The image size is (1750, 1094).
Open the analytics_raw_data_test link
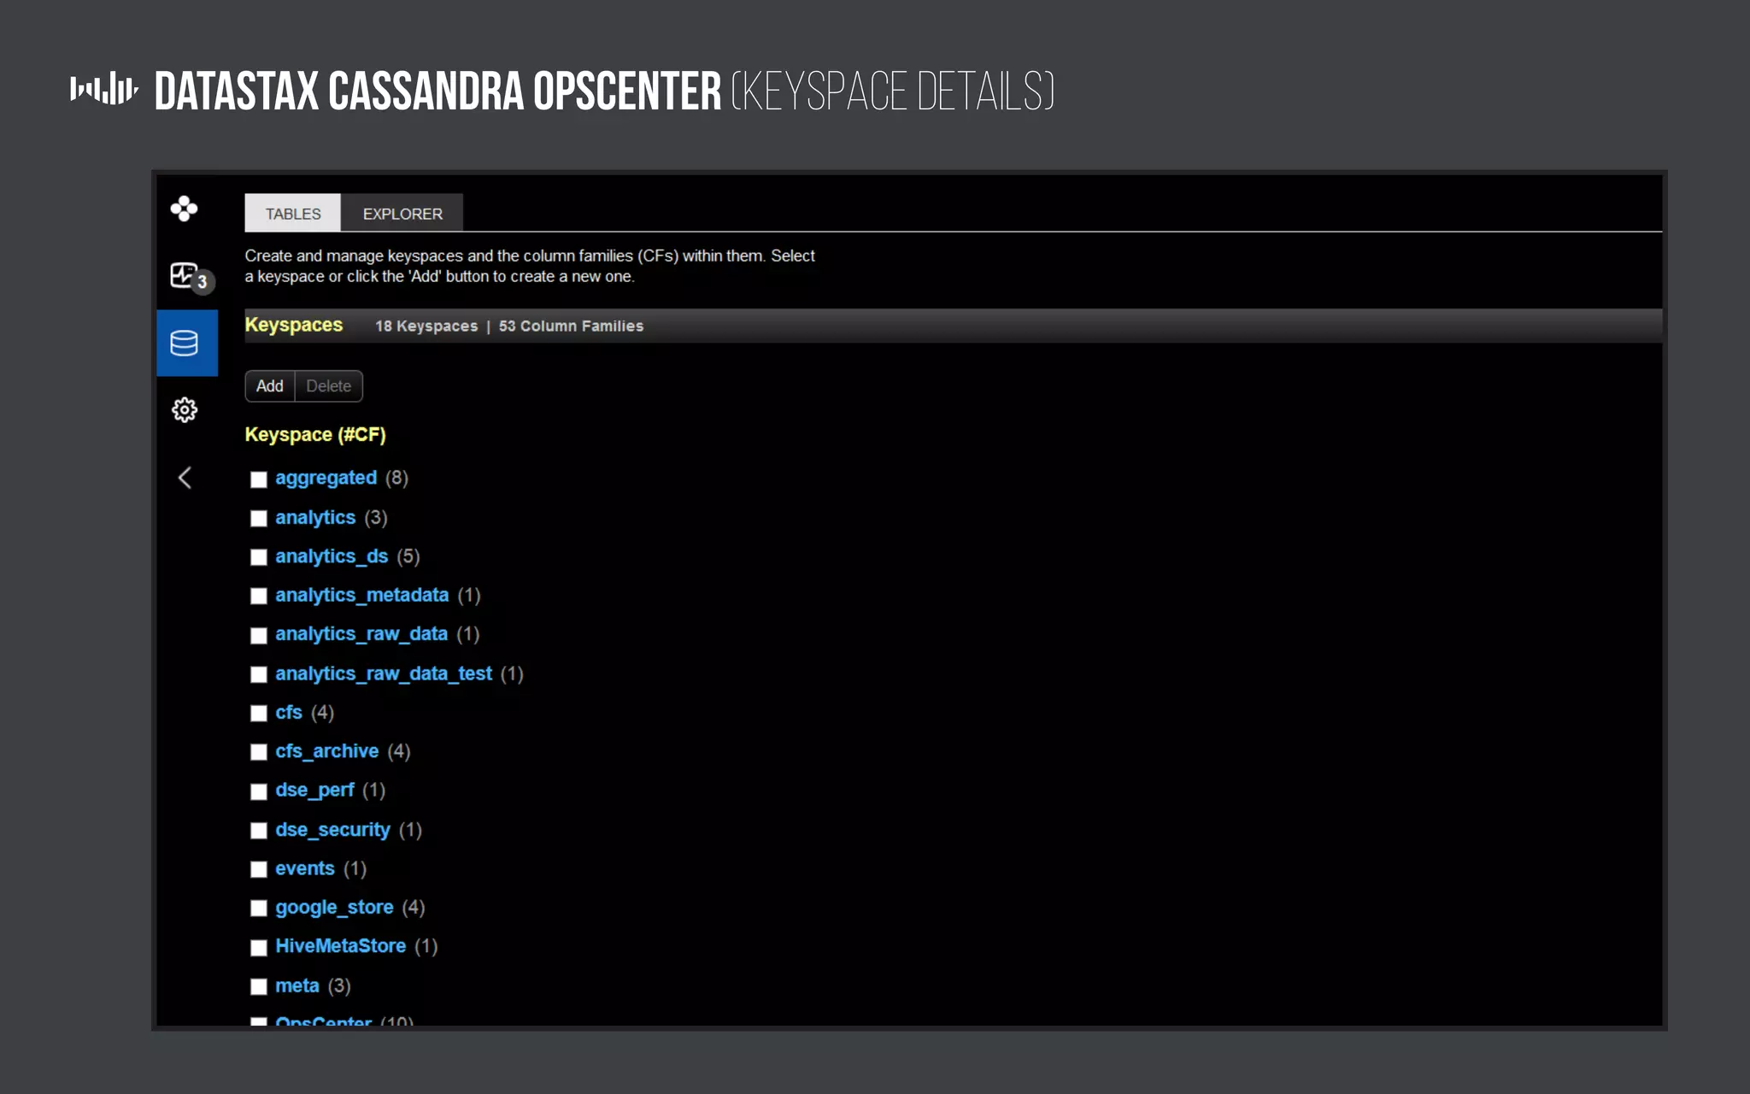(x=384, y=673)
